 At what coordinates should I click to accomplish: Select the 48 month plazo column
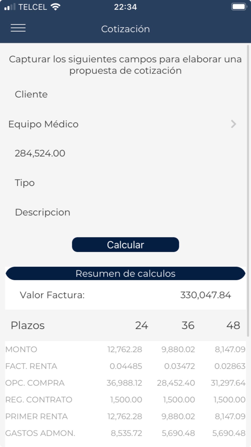click(233, 325)
